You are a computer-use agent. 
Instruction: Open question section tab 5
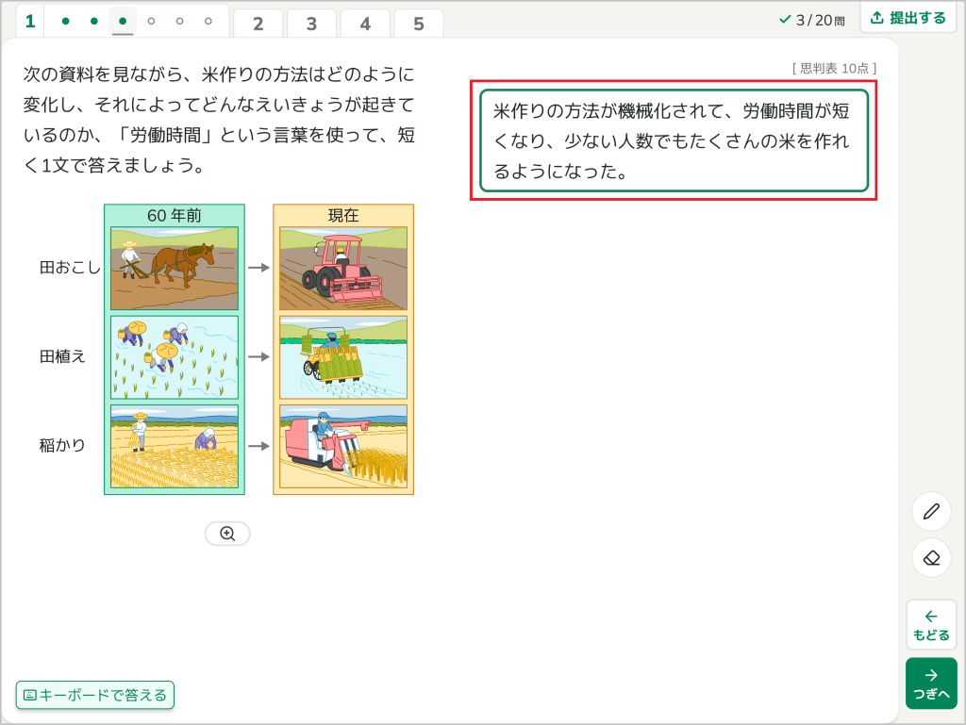419,24
